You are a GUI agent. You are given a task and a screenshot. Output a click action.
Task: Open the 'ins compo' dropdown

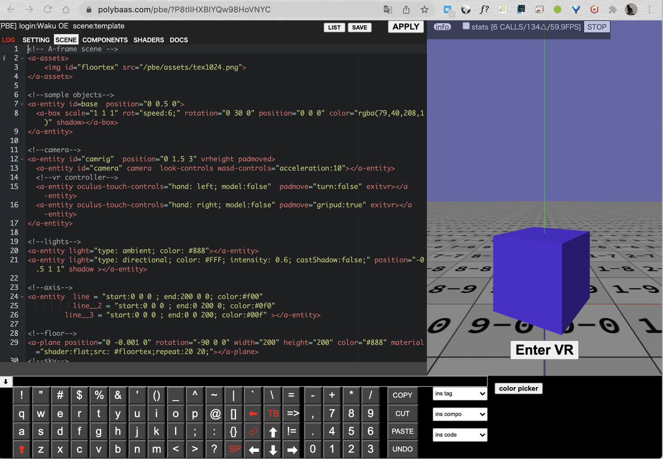pyautogui.click(x=460, y=414)
